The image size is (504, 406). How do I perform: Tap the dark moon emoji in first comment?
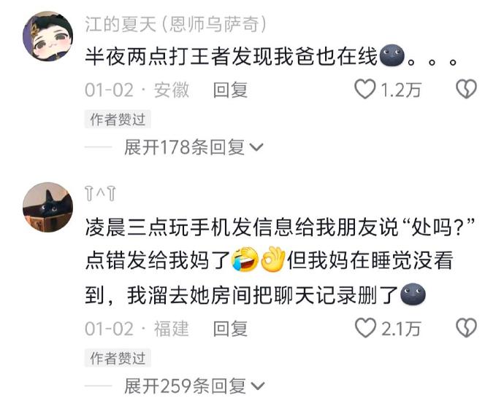pyautogui.click(x=392, y=55)
